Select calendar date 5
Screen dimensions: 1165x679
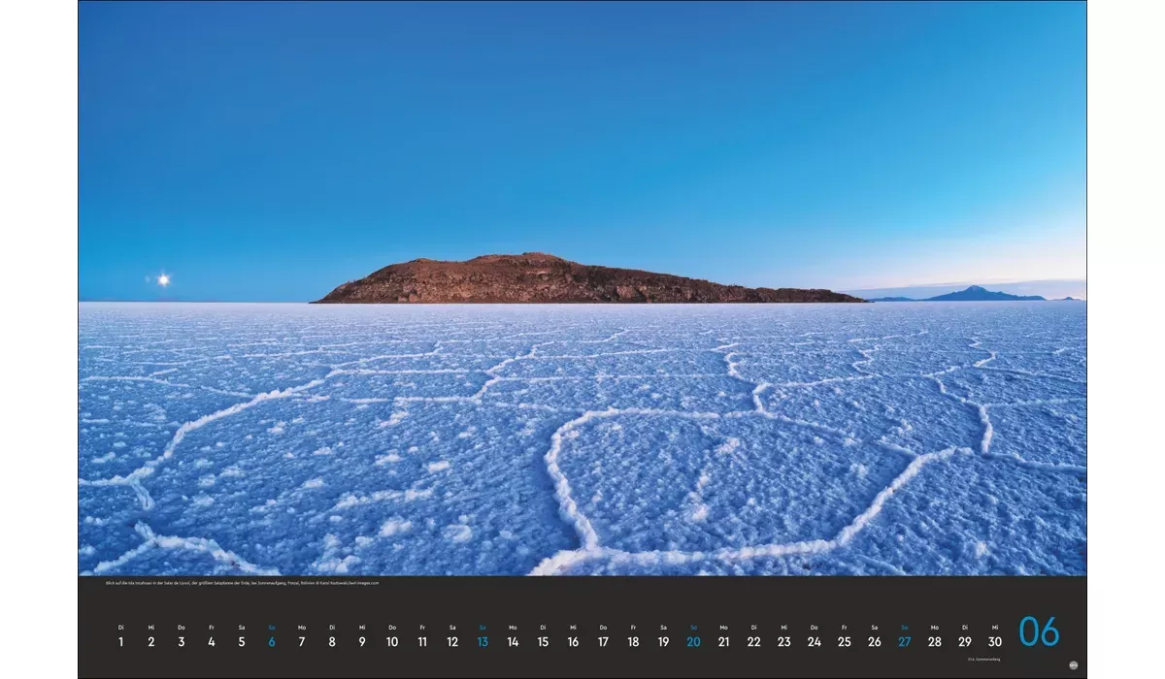(x=242, y=642)
